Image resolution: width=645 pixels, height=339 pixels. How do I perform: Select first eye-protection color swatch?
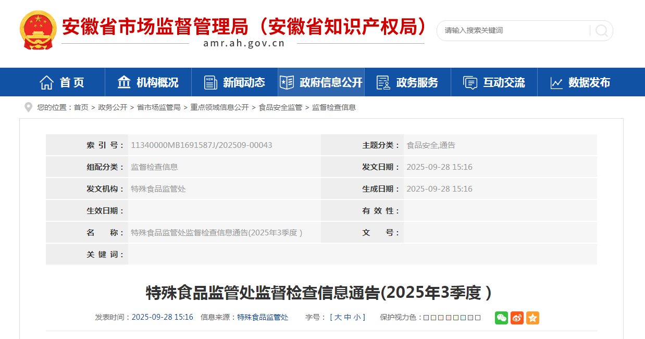tap(426, 318)
